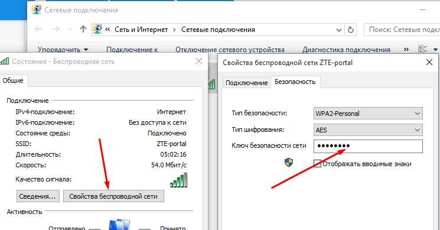Expand the address bar history dropdown

coord(339,30)
